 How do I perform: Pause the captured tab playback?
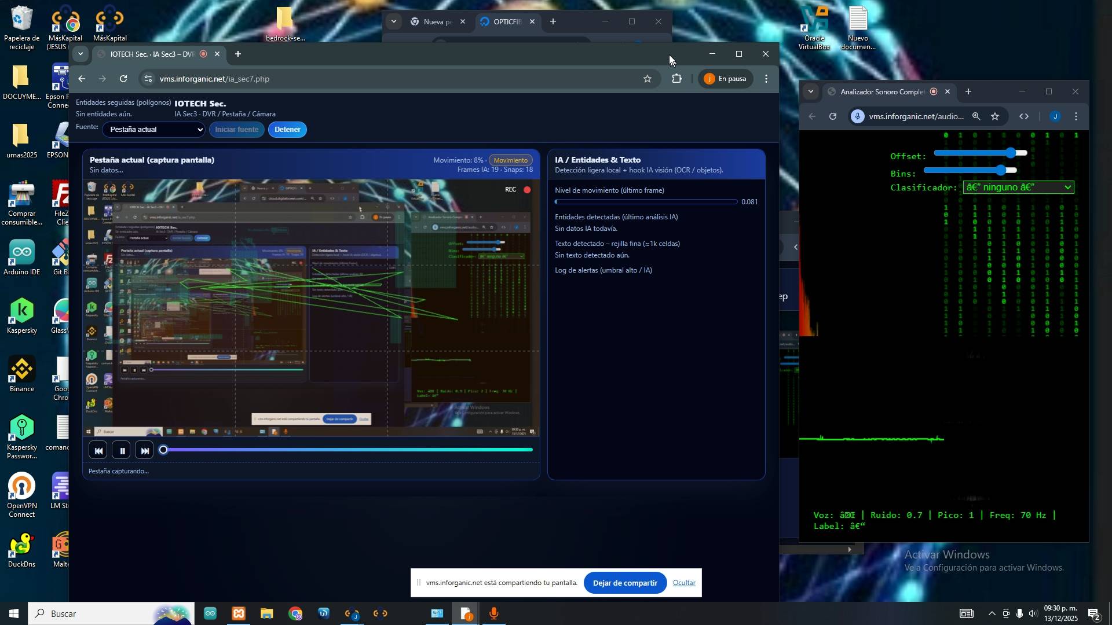[122, 450]
